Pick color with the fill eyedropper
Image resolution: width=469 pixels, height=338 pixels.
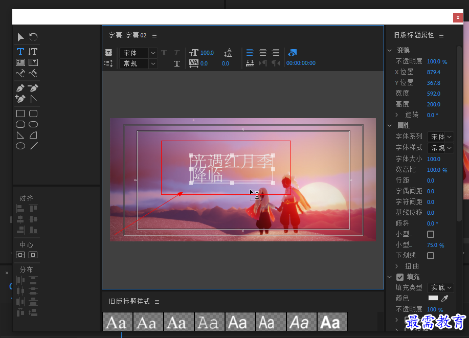coord(445,298)
